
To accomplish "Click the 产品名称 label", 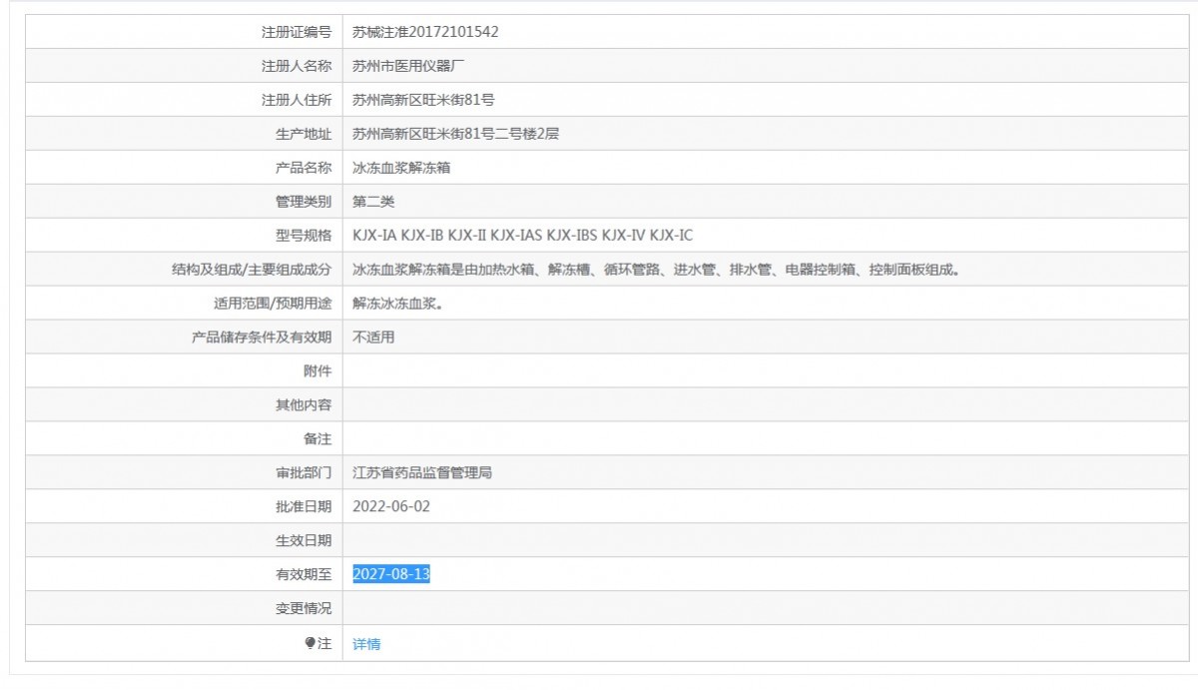I will [303, 168].
